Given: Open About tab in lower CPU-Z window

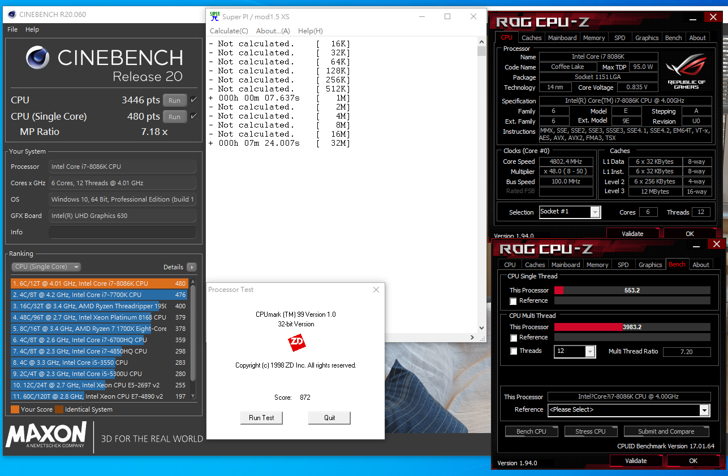Looking at the screenshot, I should 701,265.
